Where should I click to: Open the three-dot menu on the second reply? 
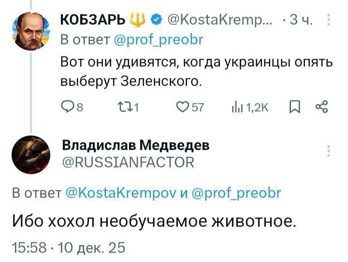tap(329, 151)
